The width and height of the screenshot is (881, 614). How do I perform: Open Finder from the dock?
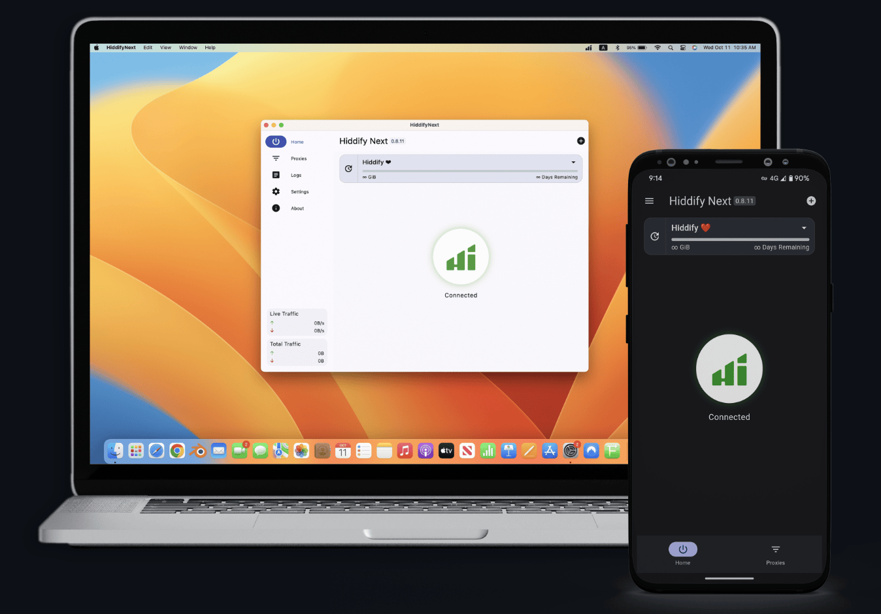coord(115,451)
